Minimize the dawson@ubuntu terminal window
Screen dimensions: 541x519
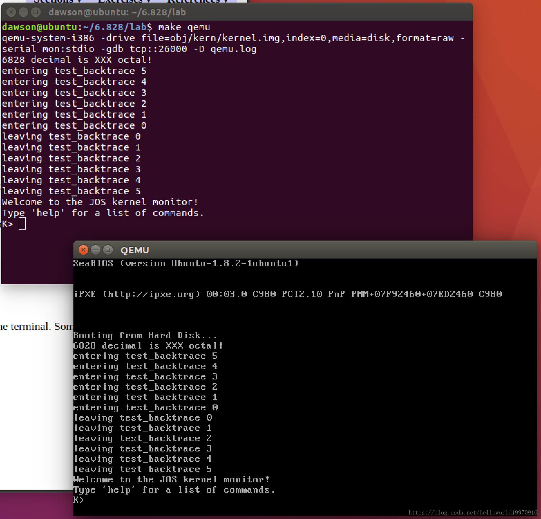tap(24, 12)
